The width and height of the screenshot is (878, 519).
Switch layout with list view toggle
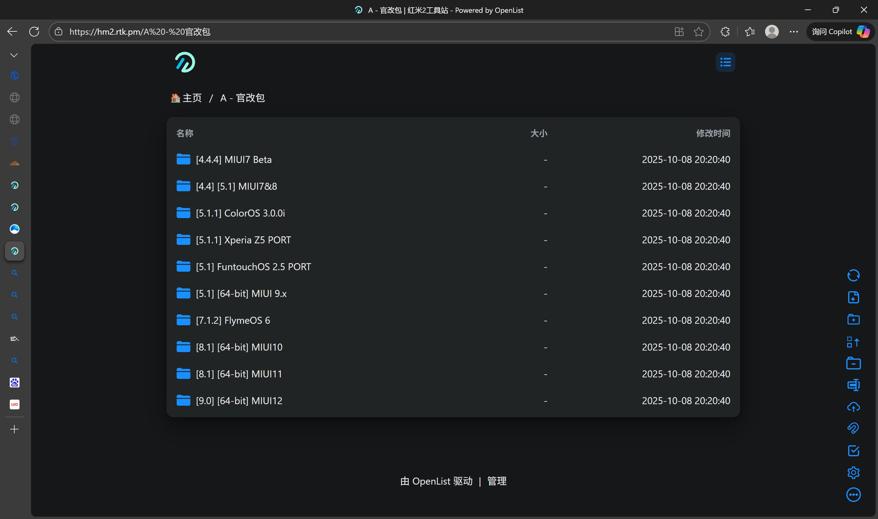[725, 62]
